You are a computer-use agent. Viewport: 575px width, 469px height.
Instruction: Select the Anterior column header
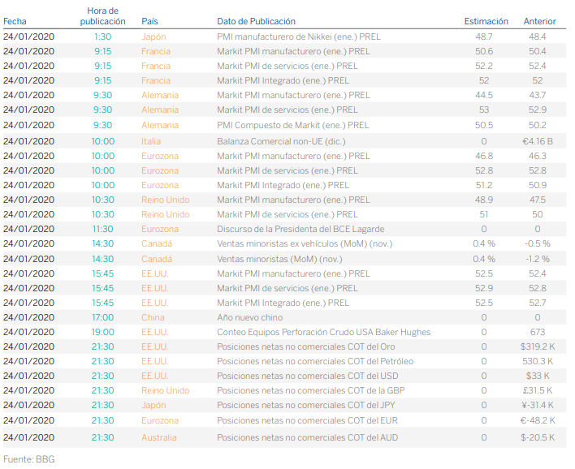click(540, 21)
